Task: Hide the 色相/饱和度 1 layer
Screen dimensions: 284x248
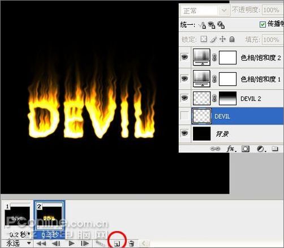Action: [184, 79]
